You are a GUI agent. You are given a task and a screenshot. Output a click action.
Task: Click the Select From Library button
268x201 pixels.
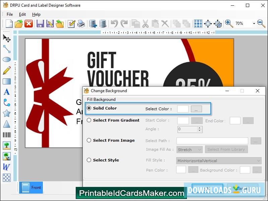pyautogui.click(x=226, y=149)
